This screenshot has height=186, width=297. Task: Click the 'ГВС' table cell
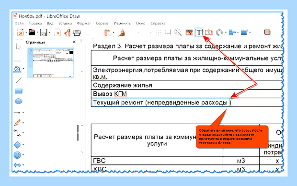point(99,161)
